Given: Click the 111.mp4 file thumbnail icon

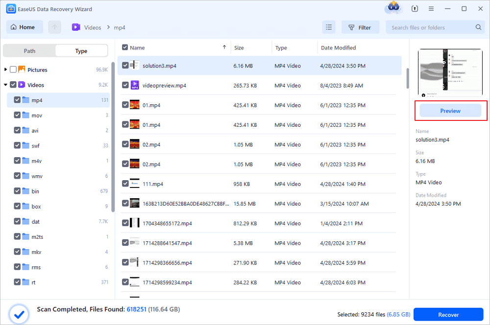Looking at the screenshot, I should point(134,183).
